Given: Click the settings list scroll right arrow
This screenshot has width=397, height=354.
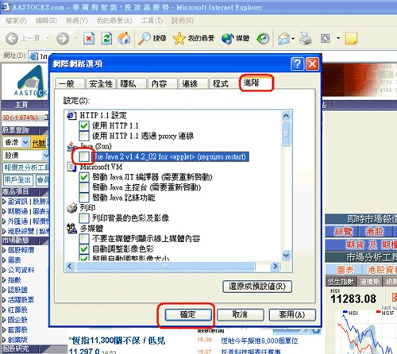Looking at the screenshot, I should [x=276, y=266].
